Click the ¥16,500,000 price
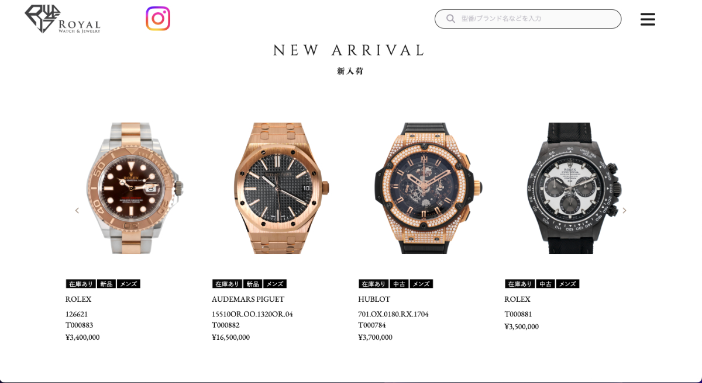Screen dimensions: 702x383 click(x=230, y=337)
